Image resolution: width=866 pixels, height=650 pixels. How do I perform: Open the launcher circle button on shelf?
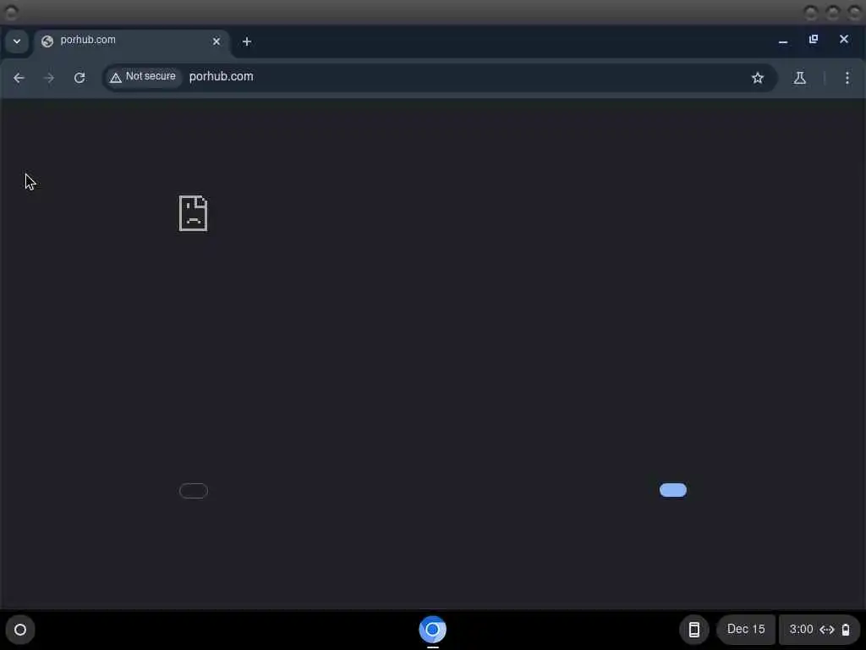click(20, 630)
